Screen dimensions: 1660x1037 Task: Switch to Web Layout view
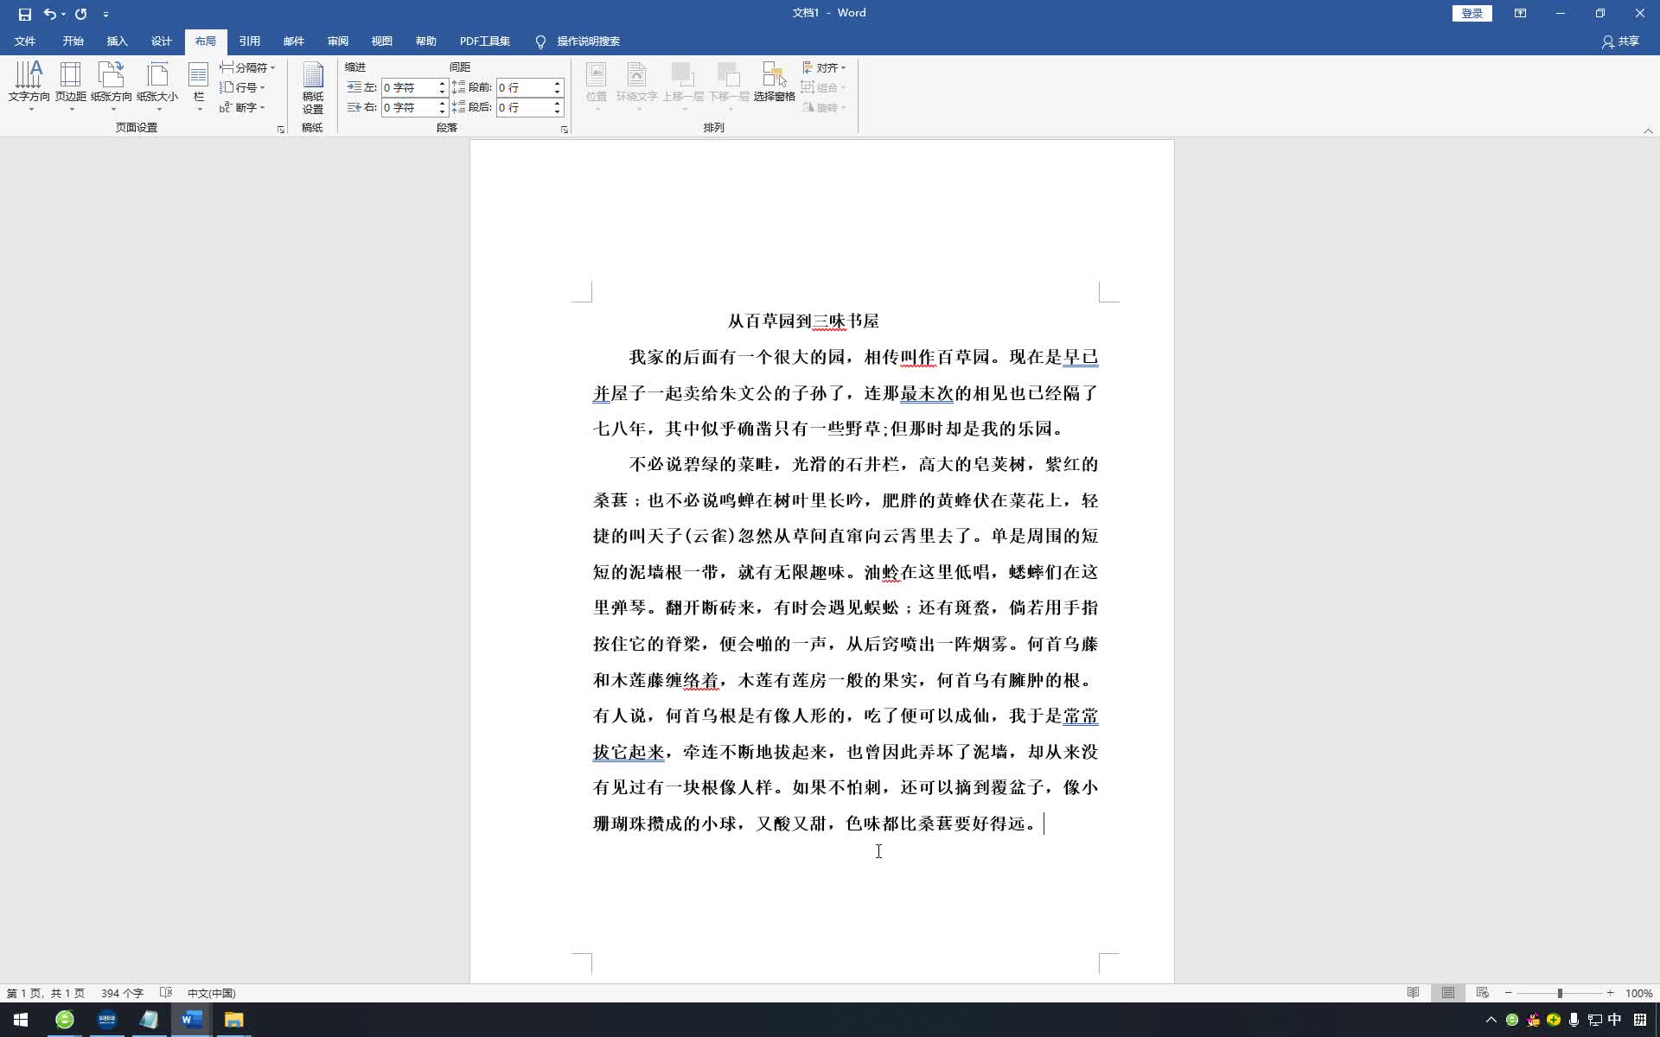[1482, 993]
